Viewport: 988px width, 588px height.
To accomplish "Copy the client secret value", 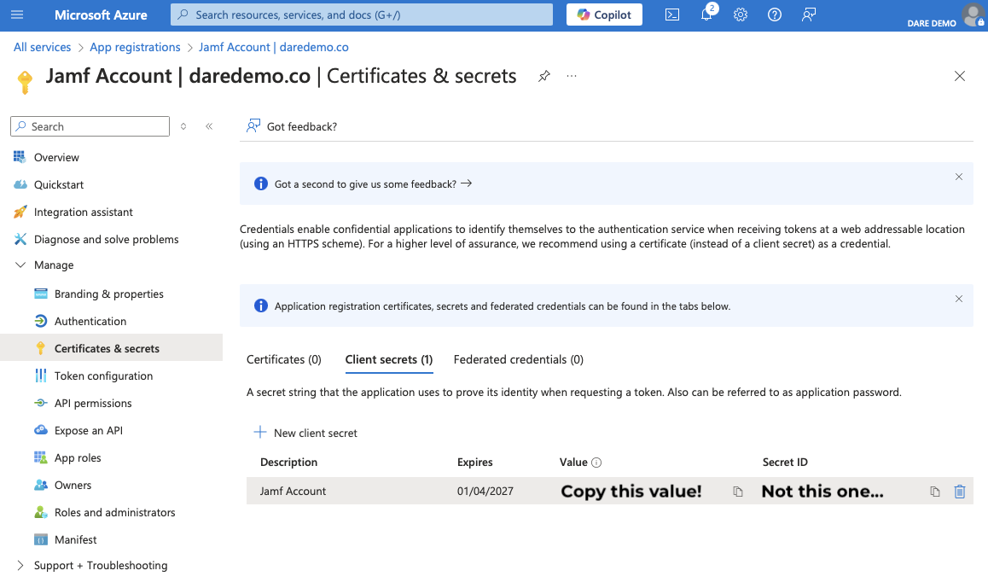I will click(x=738, y=492).
